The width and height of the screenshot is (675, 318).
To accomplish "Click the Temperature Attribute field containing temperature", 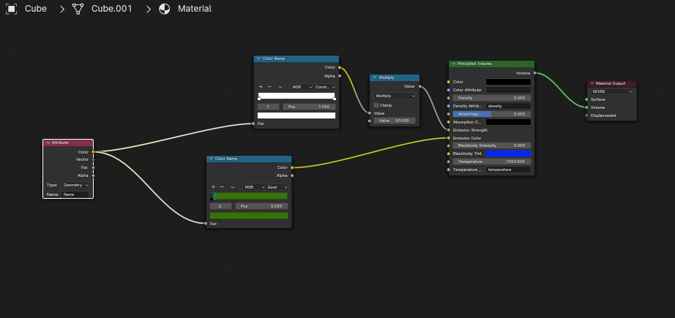I will [x=508, y=170].
